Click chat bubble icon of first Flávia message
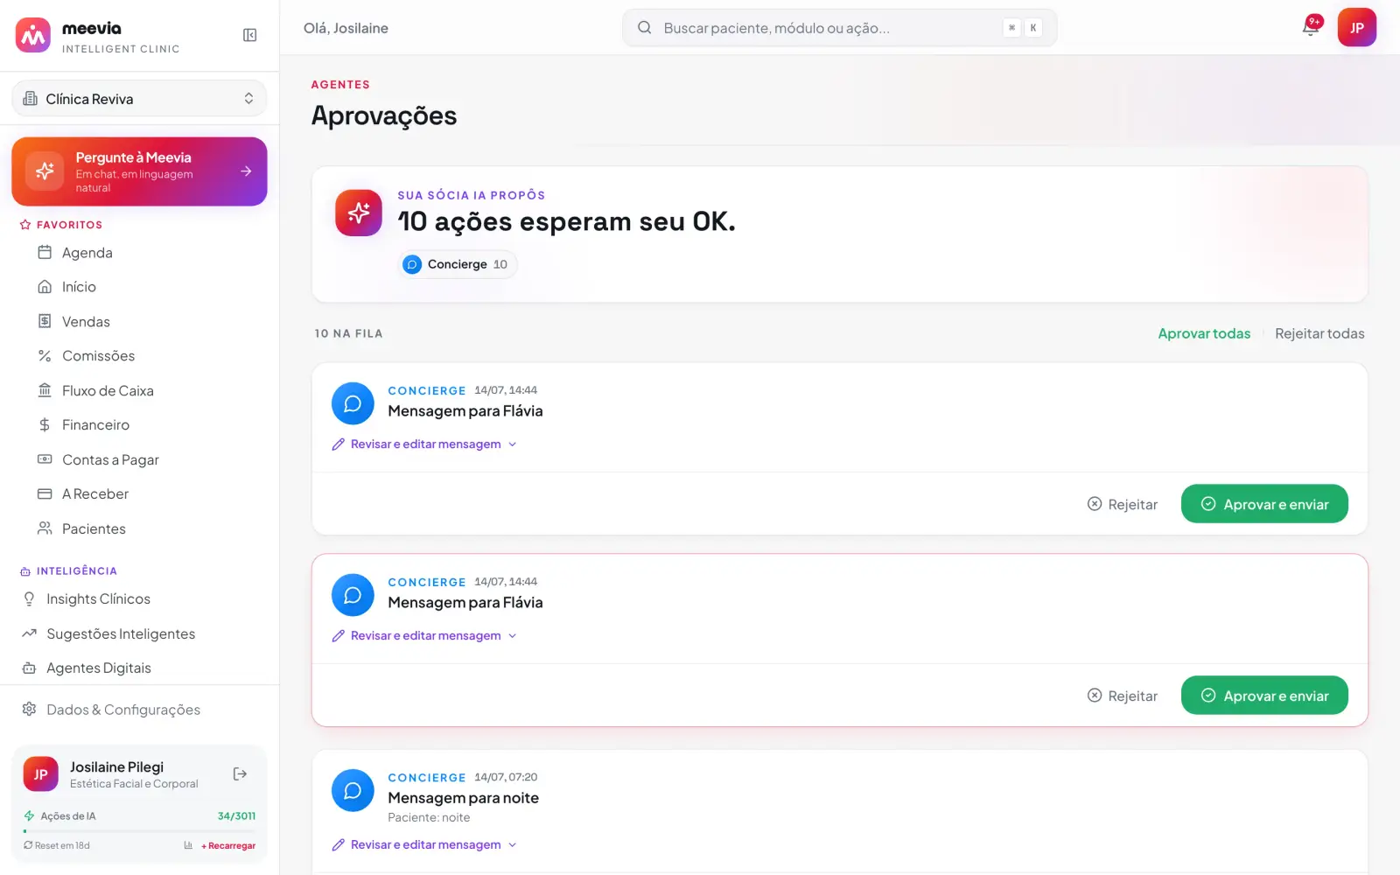The height and width of the screenshot is (875, 1400). click(x=353, y=403)
